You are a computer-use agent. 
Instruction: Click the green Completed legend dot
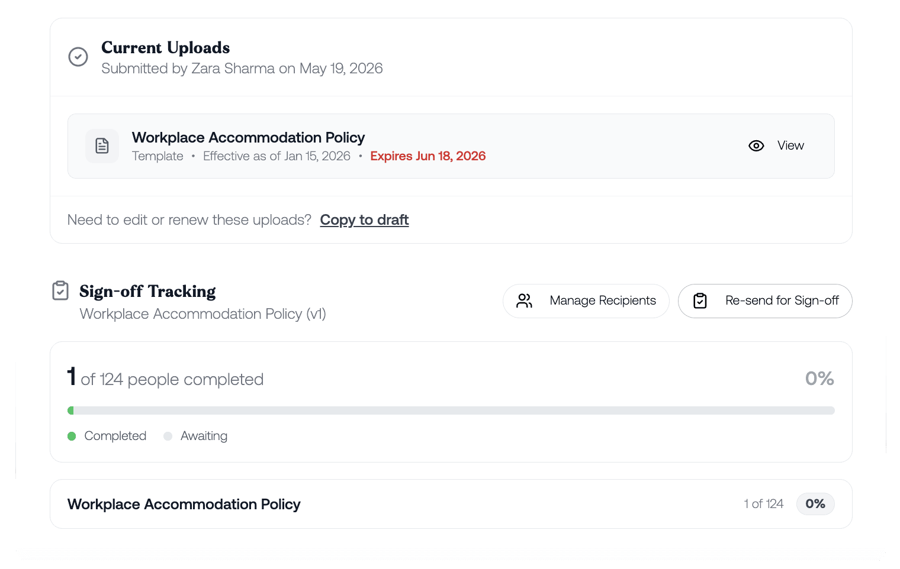point(72,436)
